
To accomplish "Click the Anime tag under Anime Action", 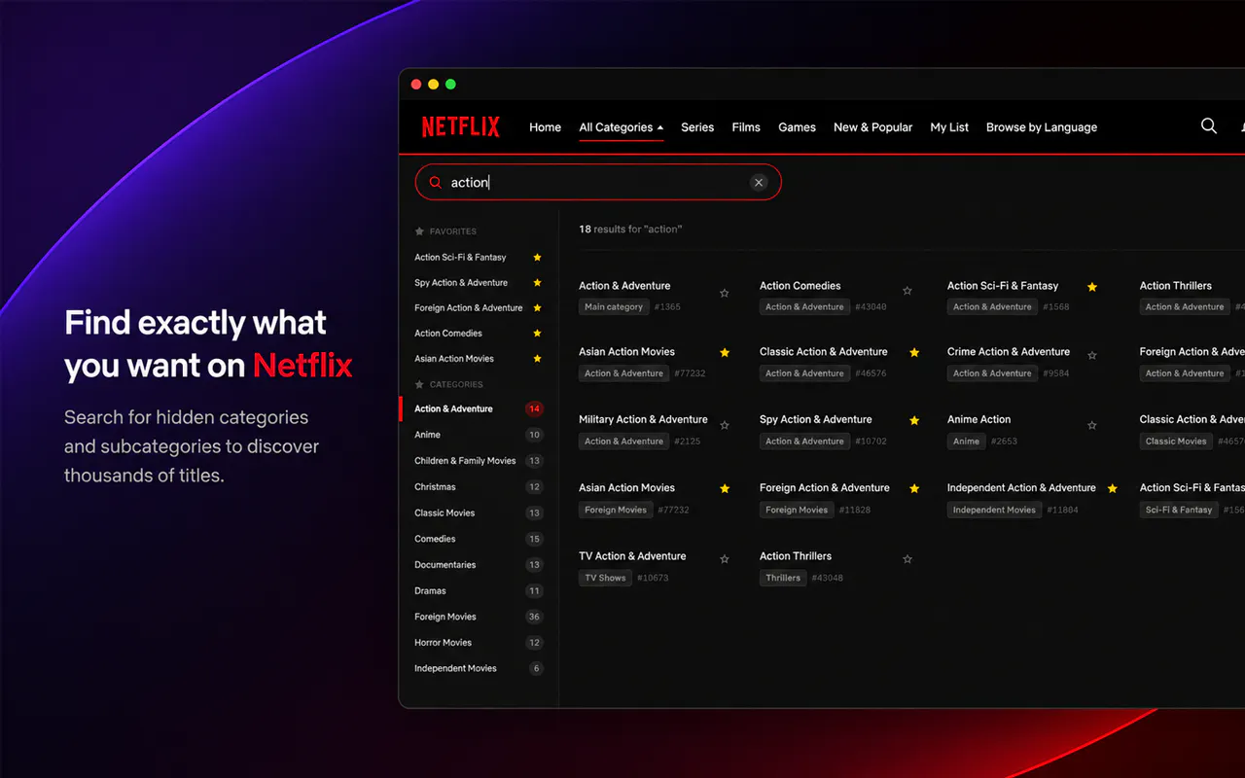I will pyautogui.click(x=966, y=442).
